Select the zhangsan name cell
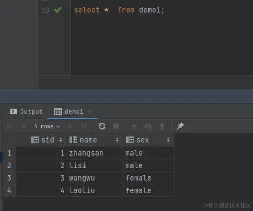 (95, 153)
